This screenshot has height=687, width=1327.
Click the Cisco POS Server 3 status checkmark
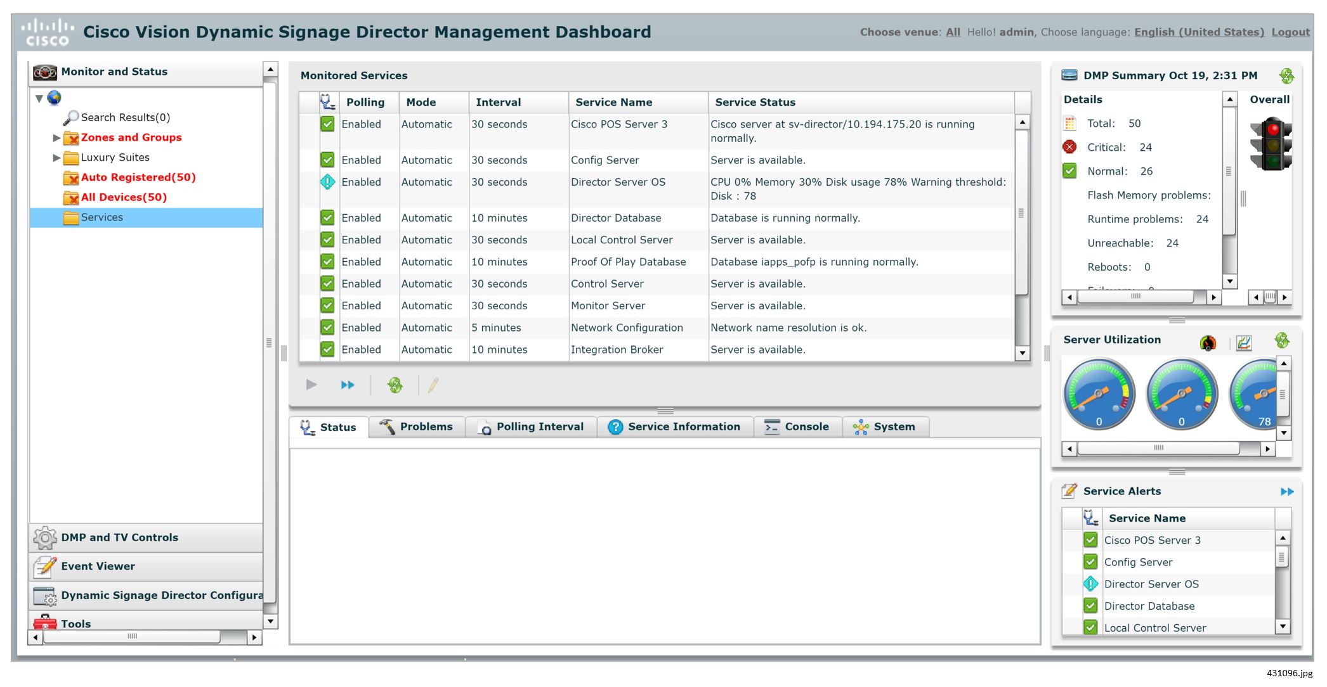point(327,124)
